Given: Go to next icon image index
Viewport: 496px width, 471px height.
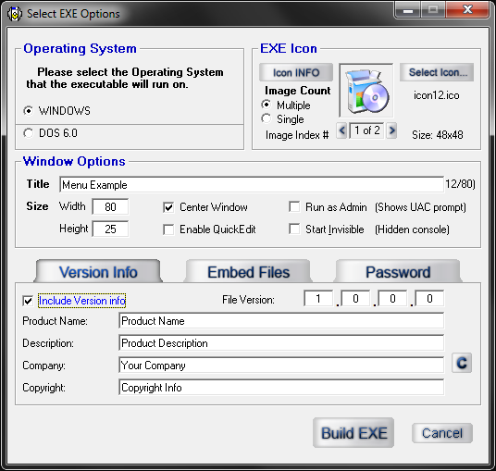Looking at the screenshot, I should pos(391,130).
